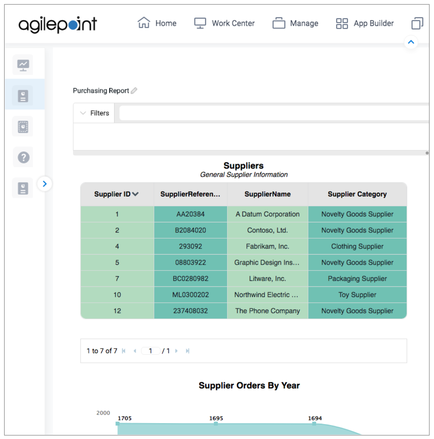Click the SupplierReferen... column header
The image size is (434, 439).
(190, 194)
